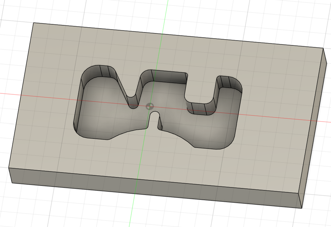Select the short vertical edge at front-left corner
Image resolution: width=331 pixels, height=227 pixels.
[10, 175]
